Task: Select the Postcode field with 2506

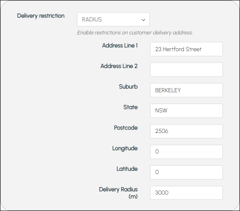Action: click(186, 131)
